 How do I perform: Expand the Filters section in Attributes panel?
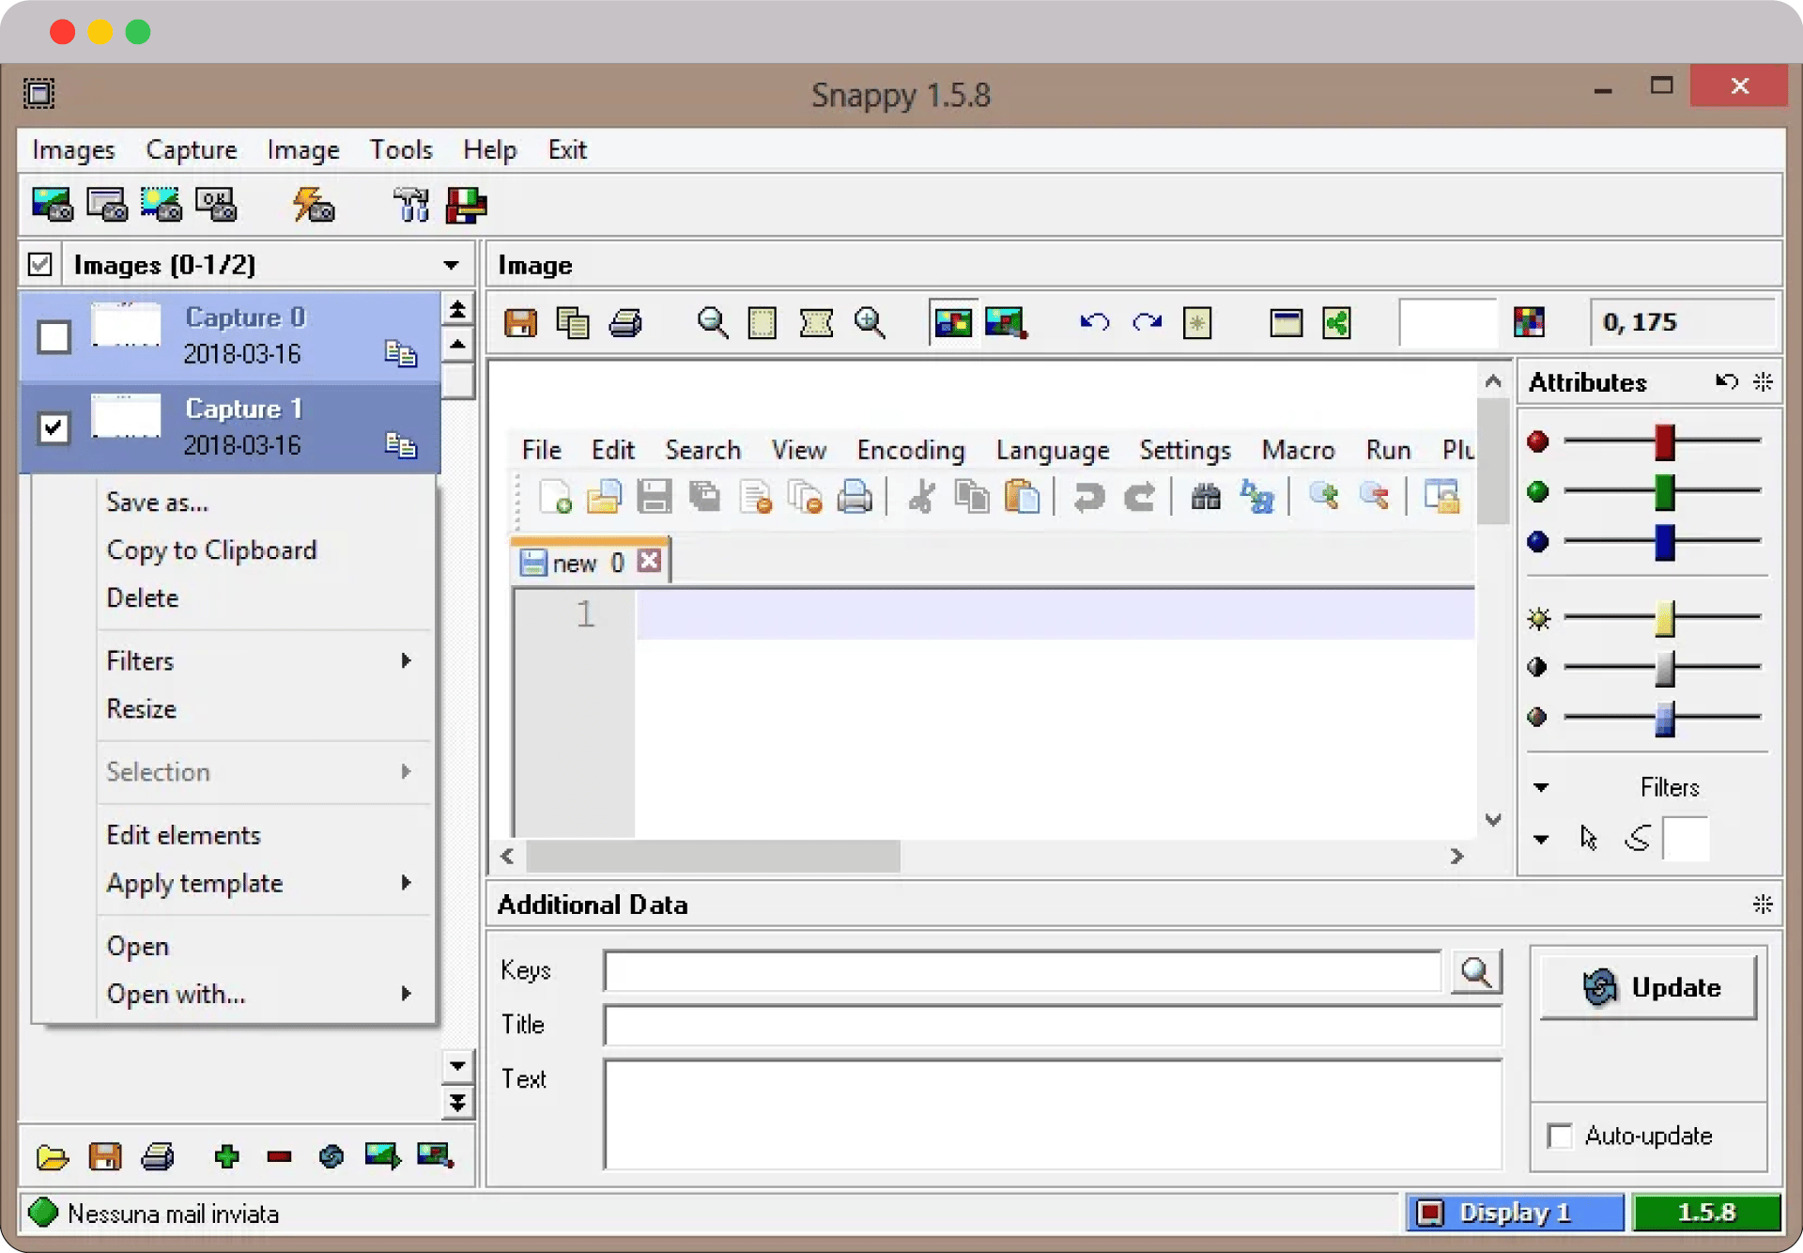click(1541, 787)
